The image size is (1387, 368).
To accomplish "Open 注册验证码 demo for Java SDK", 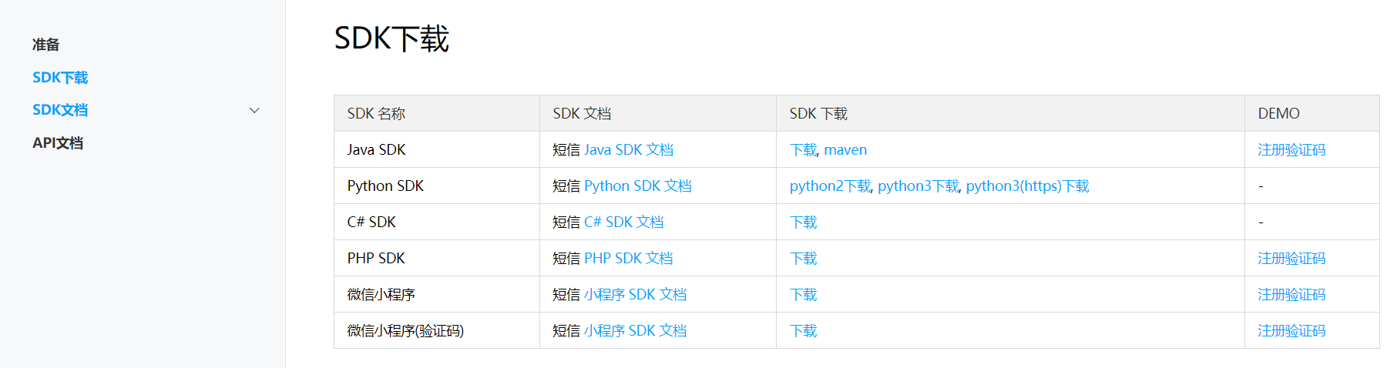I will [x=1291, y=149].
